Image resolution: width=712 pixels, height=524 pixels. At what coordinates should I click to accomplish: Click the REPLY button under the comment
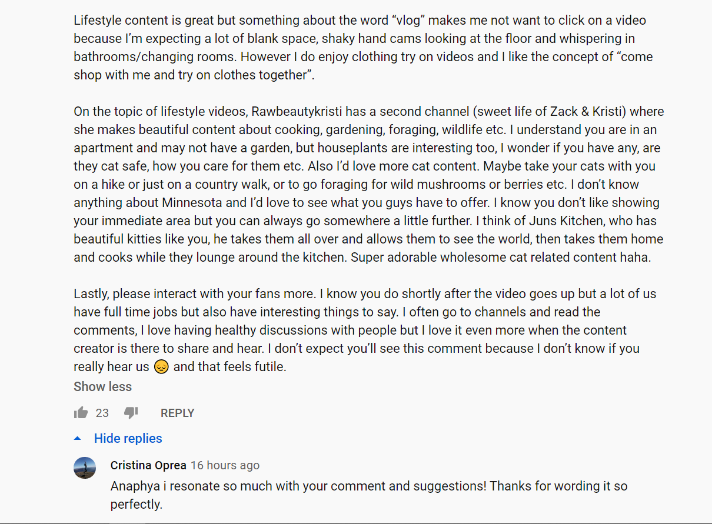(177, 413)
